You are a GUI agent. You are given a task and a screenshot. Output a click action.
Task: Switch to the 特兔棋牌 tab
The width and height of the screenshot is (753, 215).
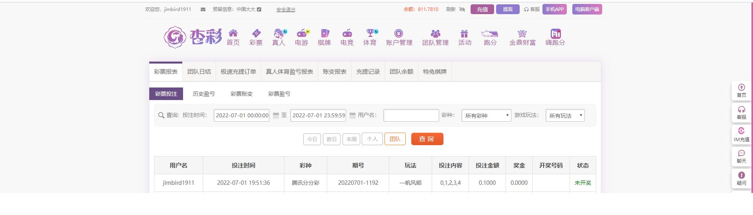(435, 72)
